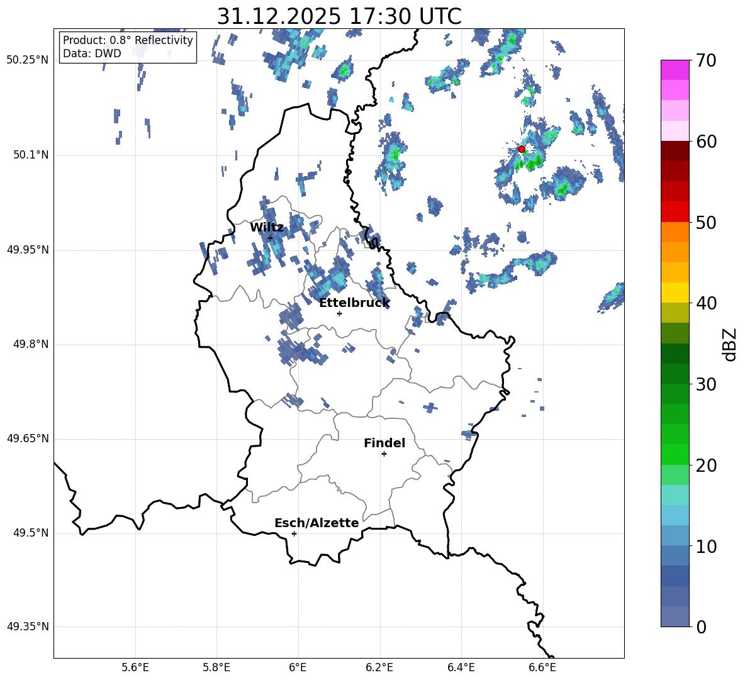Click the 40 tick on colorbar
The height and width of the screenshot is (680, 745).
[x=706, y=303]
